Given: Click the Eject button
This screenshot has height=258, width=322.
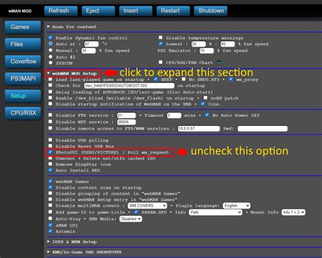Looking at the screenshot, I should [99, 11].
